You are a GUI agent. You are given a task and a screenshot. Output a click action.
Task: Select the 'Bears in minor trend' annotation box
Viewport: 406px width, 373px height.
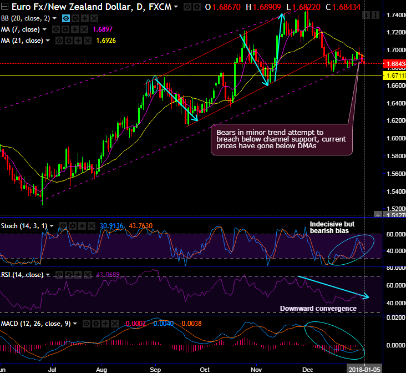click(281, 139)
